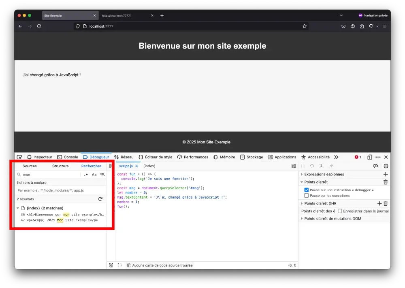Image resolution: width=405 pixels, height=288 pixels.
Task: Toggle the regular expression search modifier
Action: pos(86,175)
